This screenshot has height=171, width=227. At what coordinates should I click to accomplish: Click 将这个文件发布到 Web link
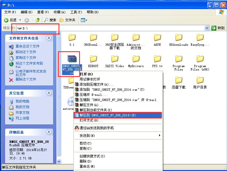[29, 65]
